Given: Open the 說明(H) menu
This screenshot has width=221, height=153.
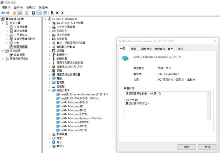Looking at the screenshot, I should pyautogui.click(x=43, y=7).
